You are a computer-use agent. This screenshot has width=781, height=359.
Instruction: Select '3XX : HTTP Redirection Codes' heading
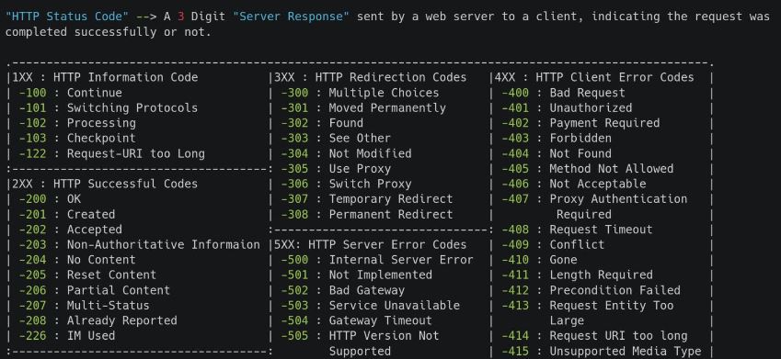click(x=371, y=77)
